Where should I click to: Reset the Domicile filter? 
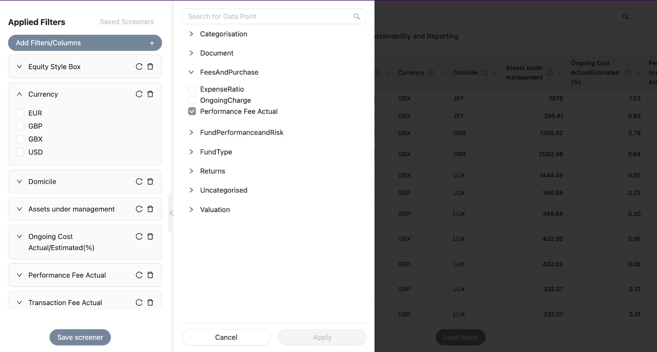139,182
